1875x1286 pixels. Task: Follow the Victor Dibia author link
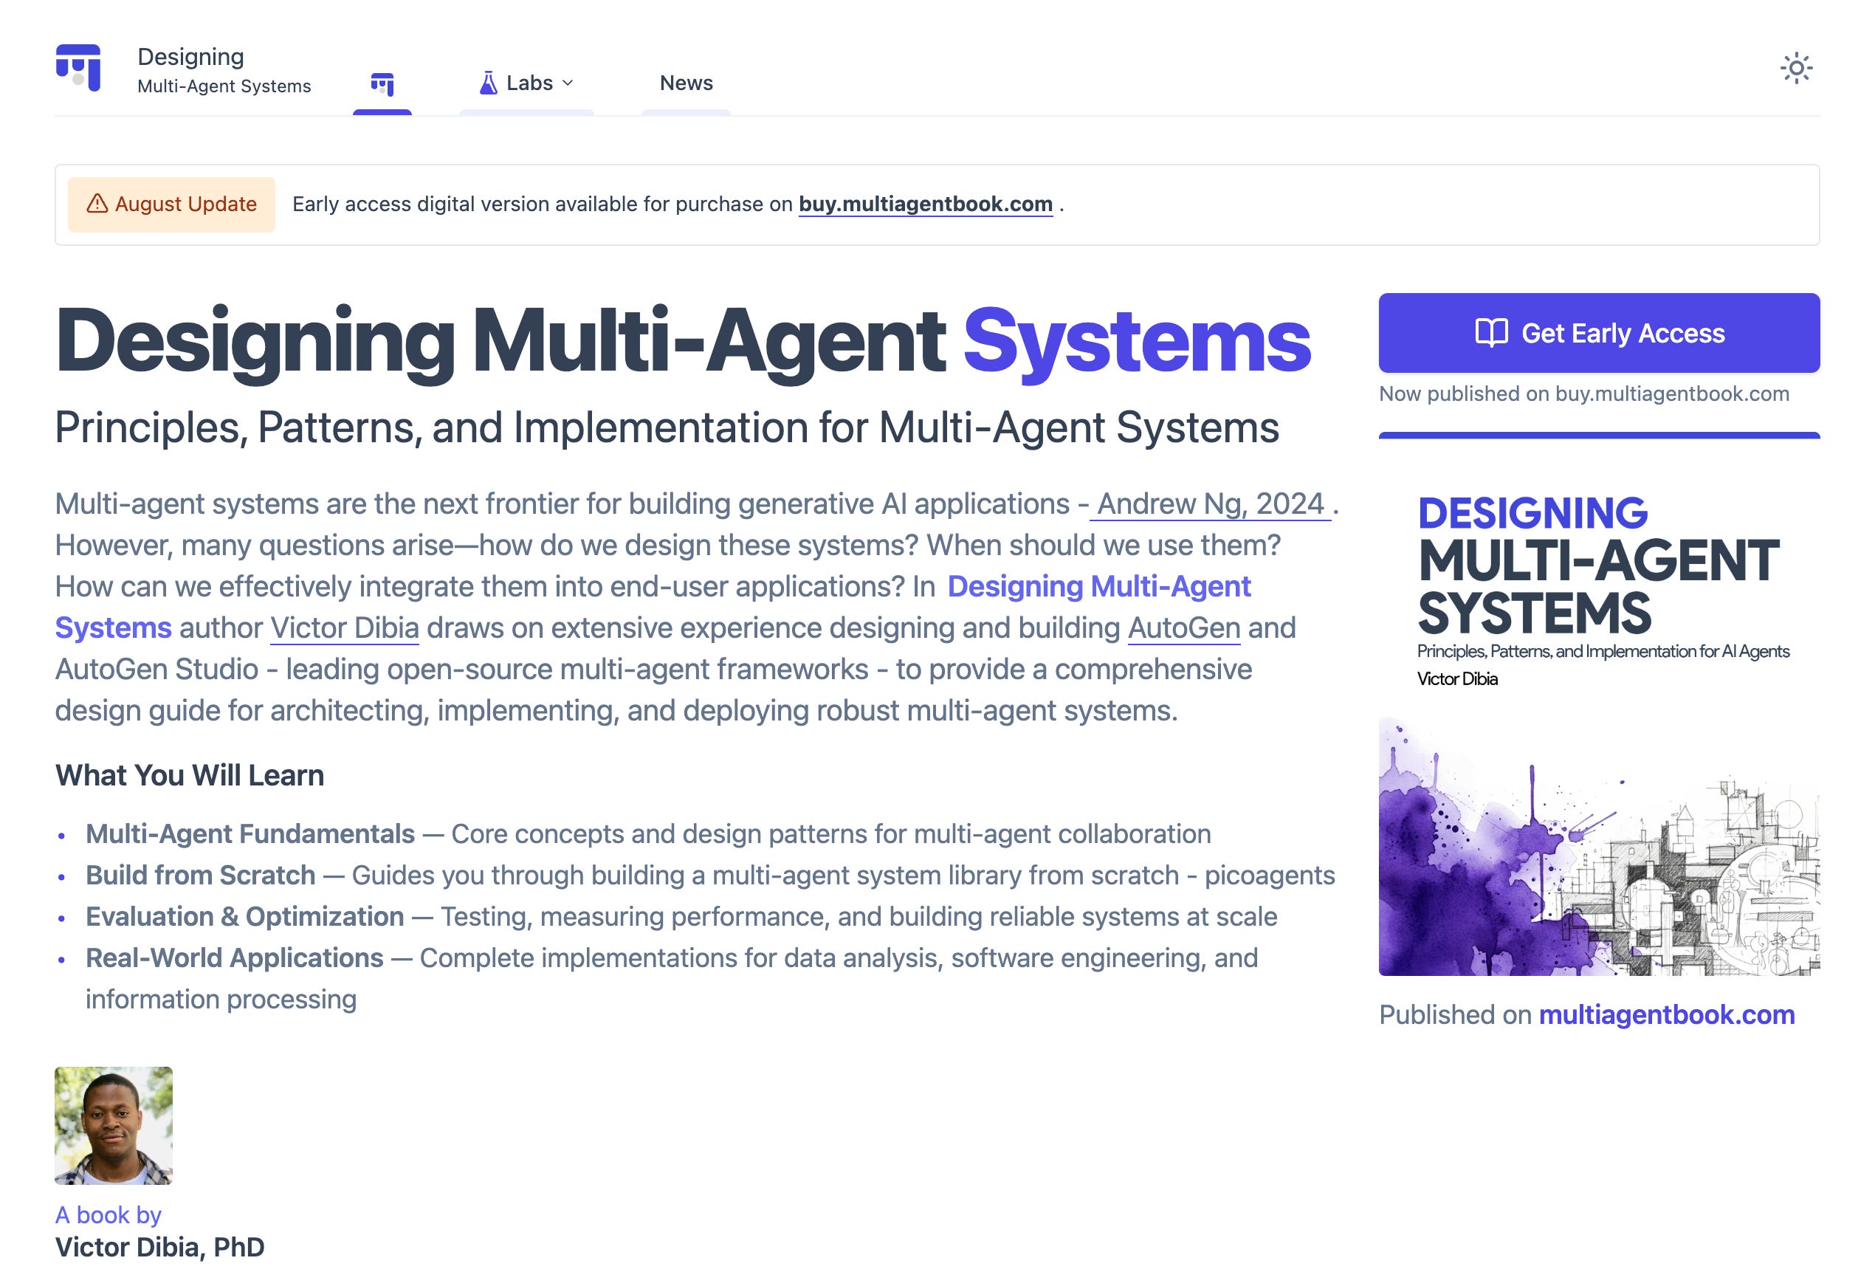click(345, 627)
